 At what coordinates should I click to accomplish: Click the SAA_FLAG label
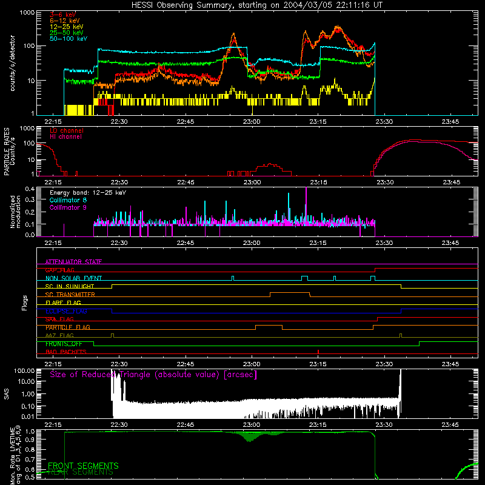[59, 319]
